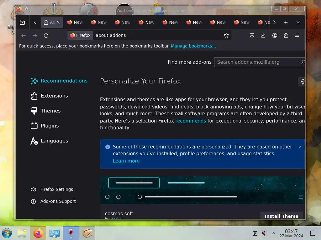
Task: Click the Firefox identity box in address bar
Action: [80, 36]
